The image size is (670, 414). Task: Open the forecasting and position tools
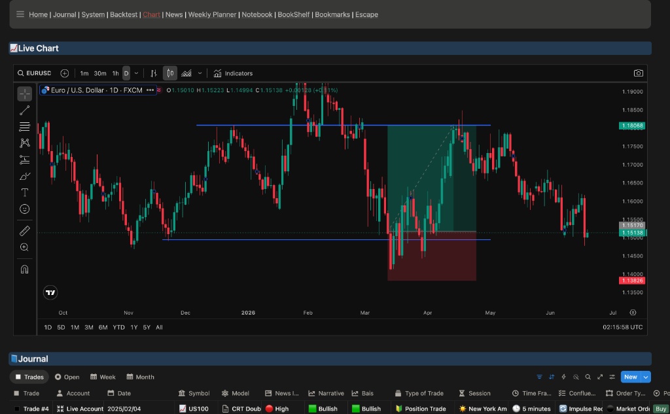pos(25,160)
